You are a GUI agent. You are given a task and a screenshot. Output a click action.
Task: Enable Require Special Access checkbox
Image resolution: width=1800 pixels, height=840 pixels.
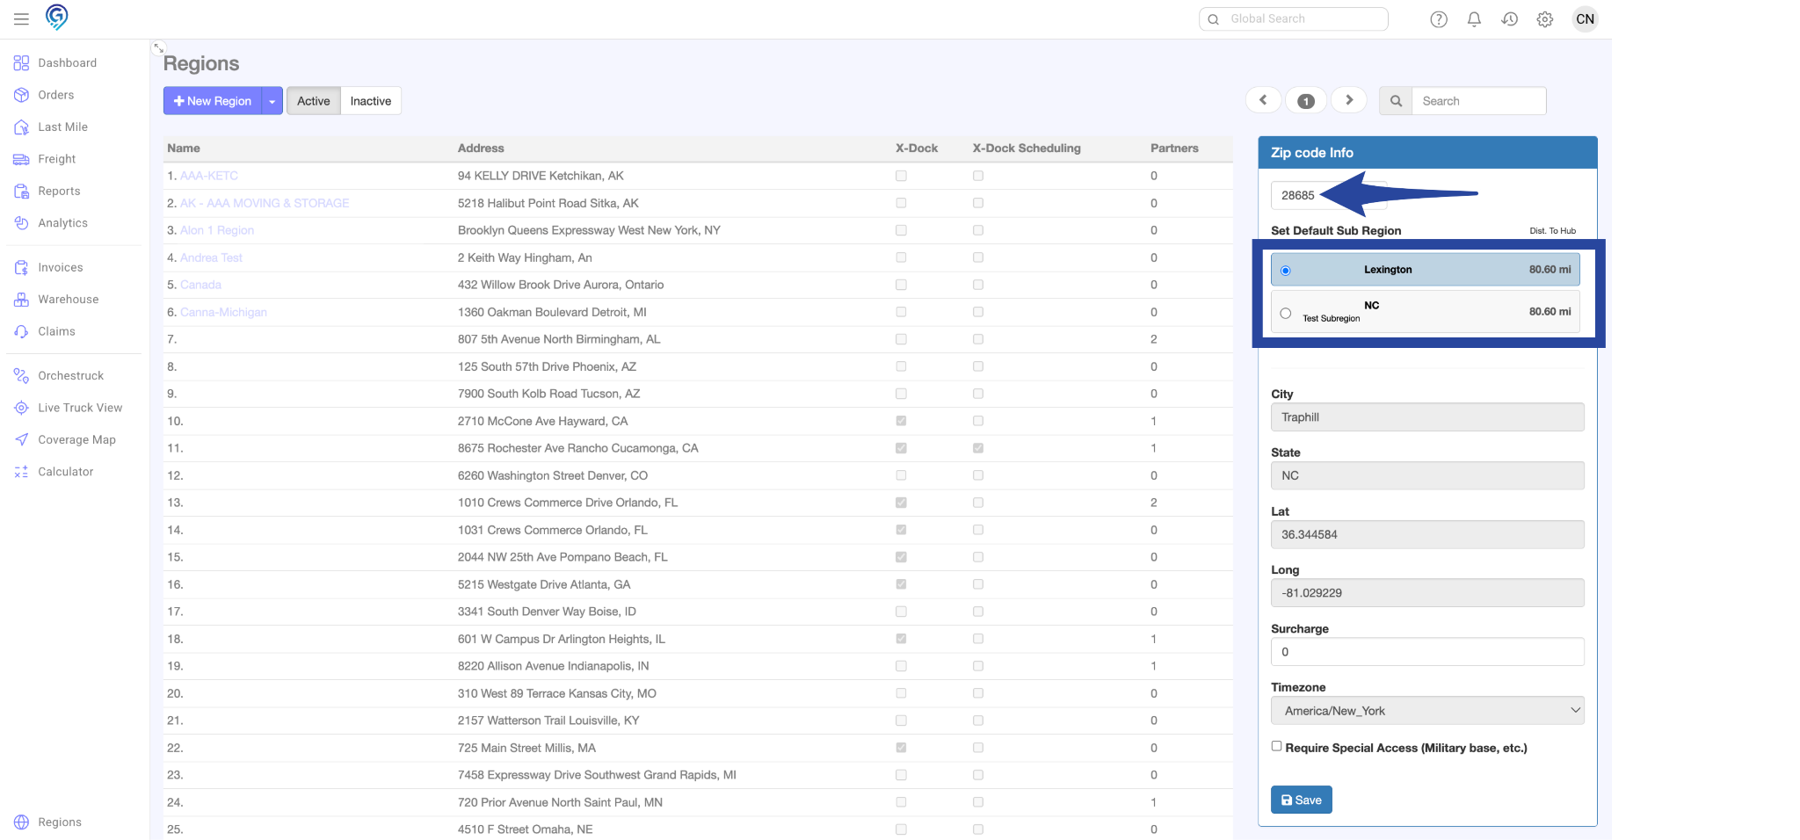click(1276, 746)
